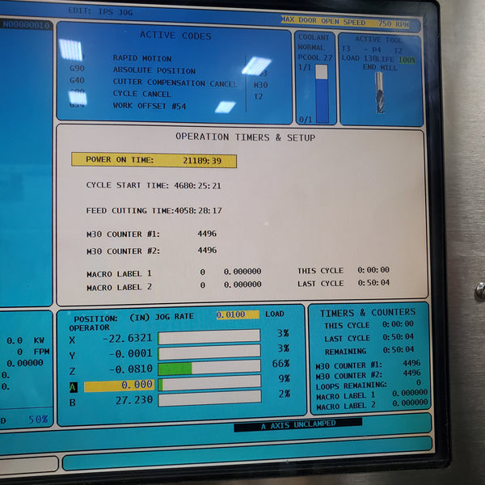Viewport: 485px width, 485px height.
Task: Tap the 0 FPM surface speed reading
Action: [x=33, y=352]
